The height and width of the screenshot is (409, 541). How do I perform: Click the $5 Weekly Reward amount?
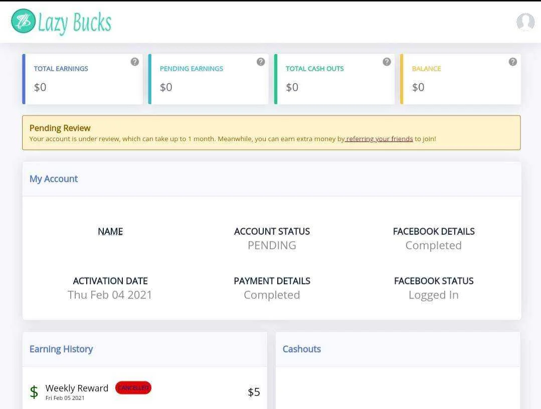click(x=254, y=392)
